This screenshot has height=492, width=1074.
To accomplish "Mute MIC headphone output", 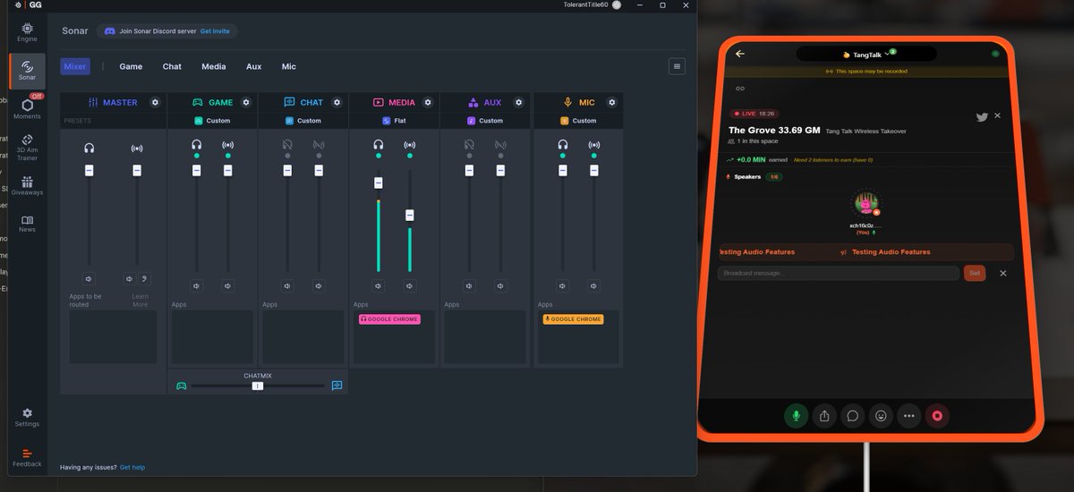I will click(562, 286).
